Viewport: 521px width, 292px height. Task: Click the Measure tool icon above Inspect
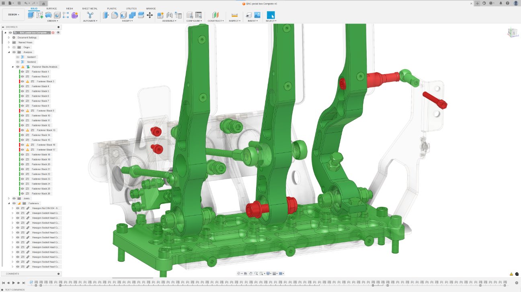click(234, 14)
